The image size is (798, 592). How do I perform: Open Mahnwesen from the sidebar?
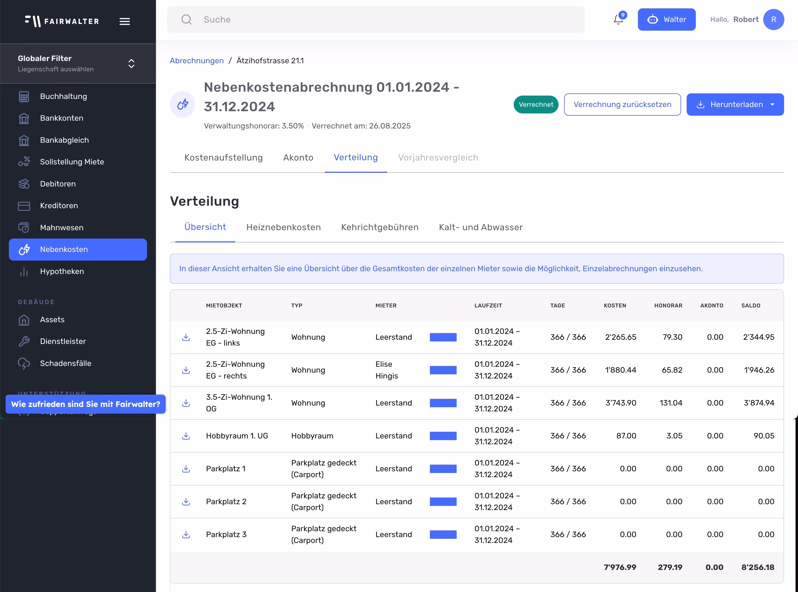point(62,227)
